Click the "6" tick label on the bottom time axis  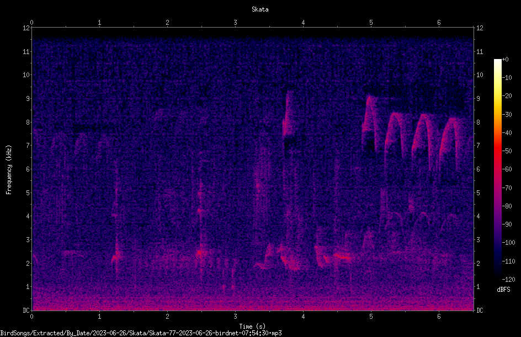pyautogui.click(x=439, y=317)
